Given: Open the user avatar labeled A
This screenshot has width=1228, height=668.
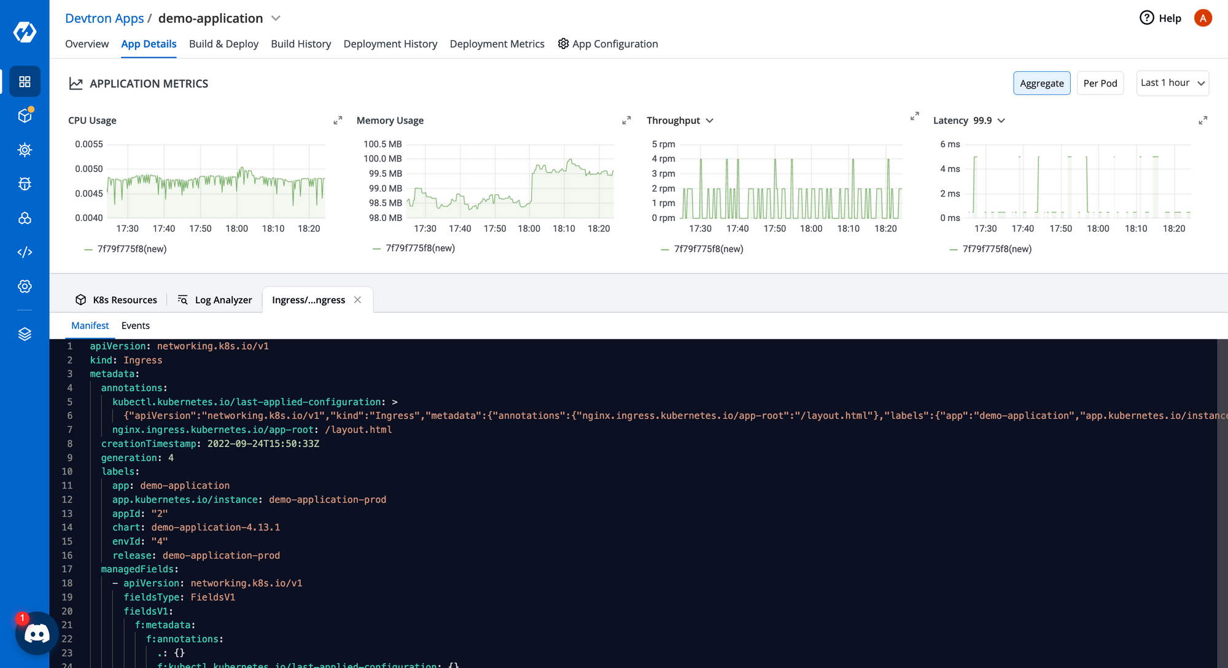Looking at the screenshot, I should click(1203, 18).
